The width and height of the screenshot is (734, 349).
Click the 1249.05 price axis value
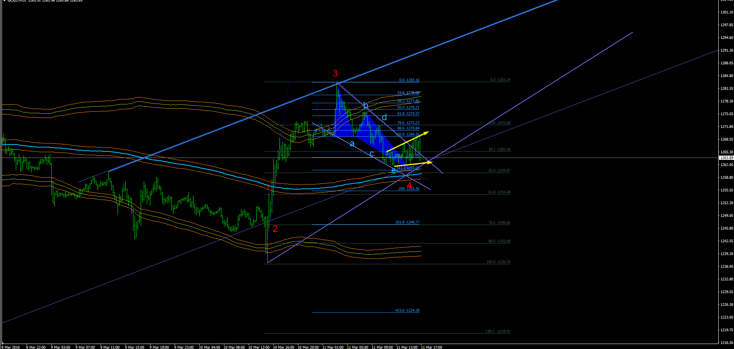click(727, 216)
